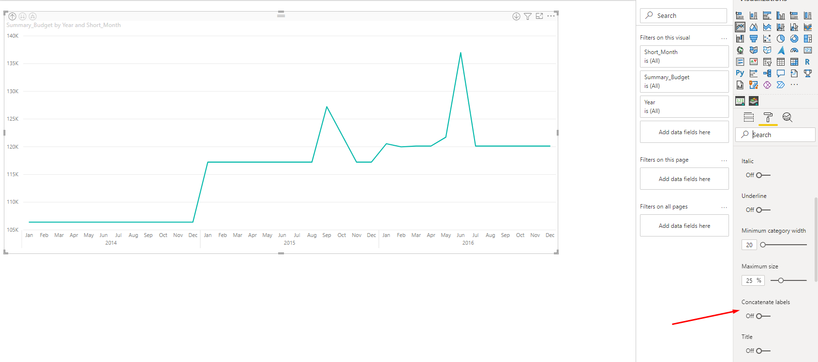Pick the funnel chart visualization
818x362 pixels.
pyautogui.click(x=754, y=39)
